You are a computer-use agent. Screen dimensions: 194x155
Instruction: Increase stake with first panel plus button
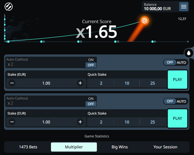point(80,83)
